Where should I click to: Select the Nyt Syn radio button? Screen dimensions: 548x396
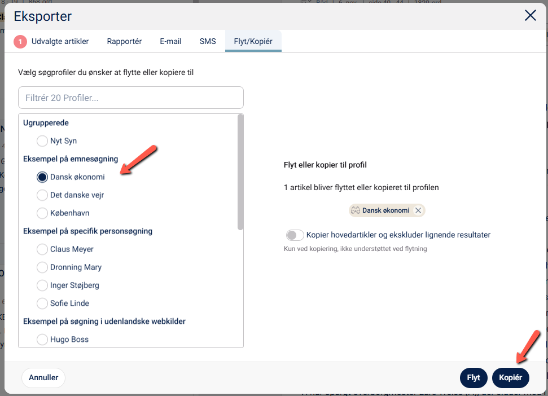42,140
